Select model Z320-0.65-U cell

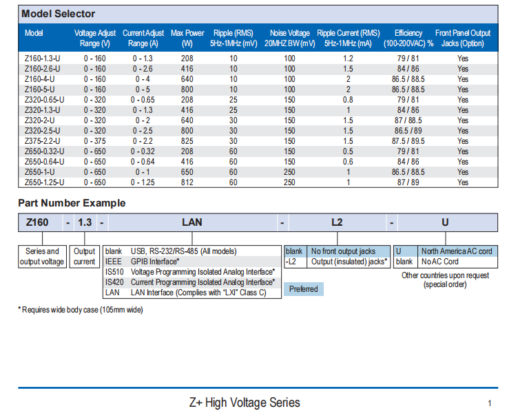pyautogui.click(x=44, y=100)
